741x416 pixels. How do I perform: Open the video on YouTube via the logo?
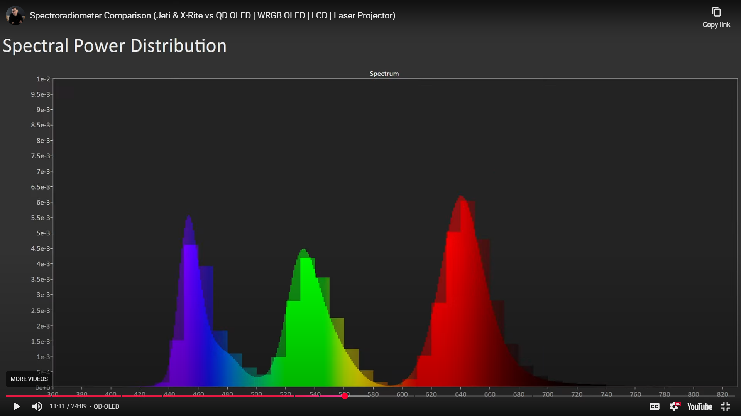tap(699, 406)
